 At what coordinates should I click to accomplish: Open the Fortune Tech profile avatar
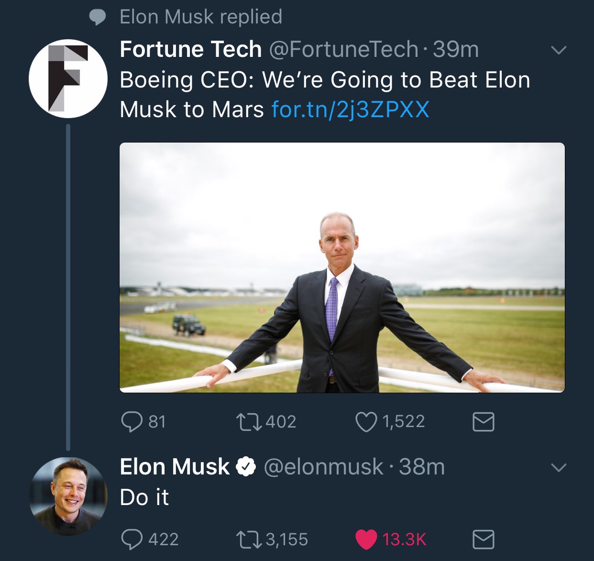(x=68, y=79)
